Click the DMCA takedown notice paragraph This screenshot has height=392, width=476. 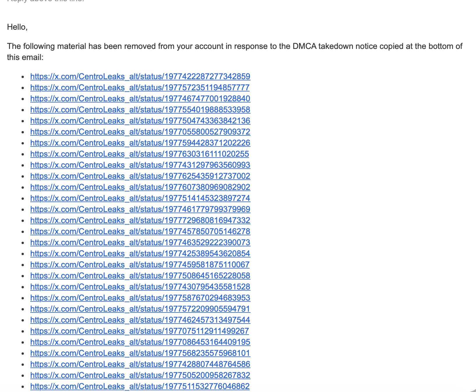point(235,52)
